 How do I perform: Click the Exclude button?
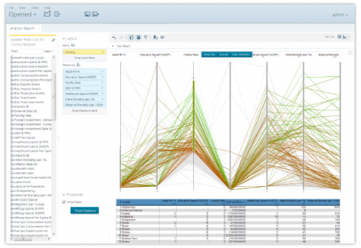223,54
